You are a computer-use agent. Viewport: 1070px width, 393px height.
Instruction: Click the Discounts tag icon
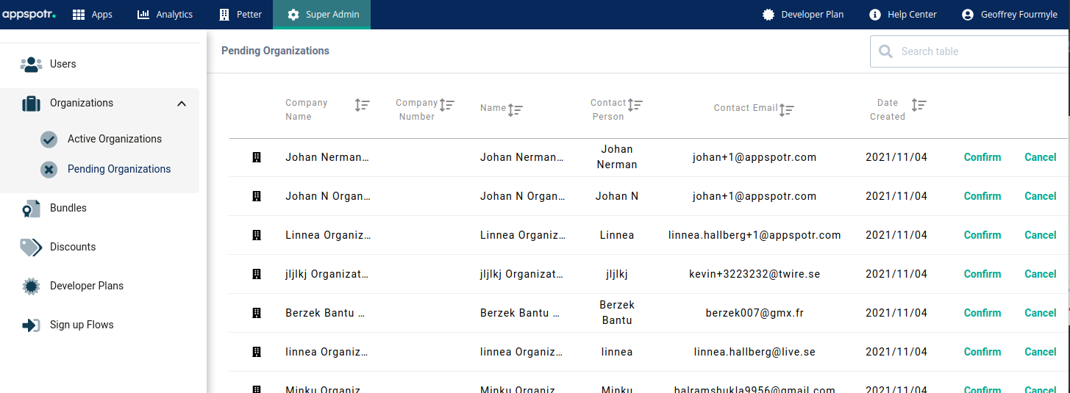[31, 248]
